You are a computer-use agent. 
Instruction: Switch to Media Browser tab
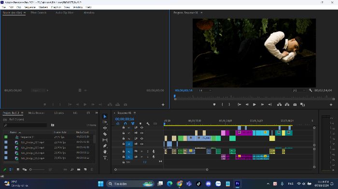click(x=36, y=113)
